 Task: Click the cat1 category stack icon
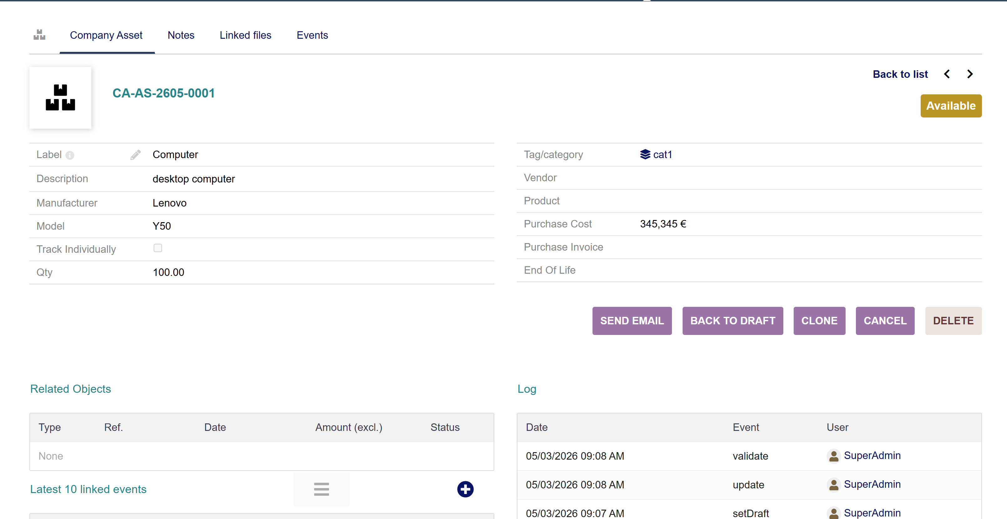645,155
